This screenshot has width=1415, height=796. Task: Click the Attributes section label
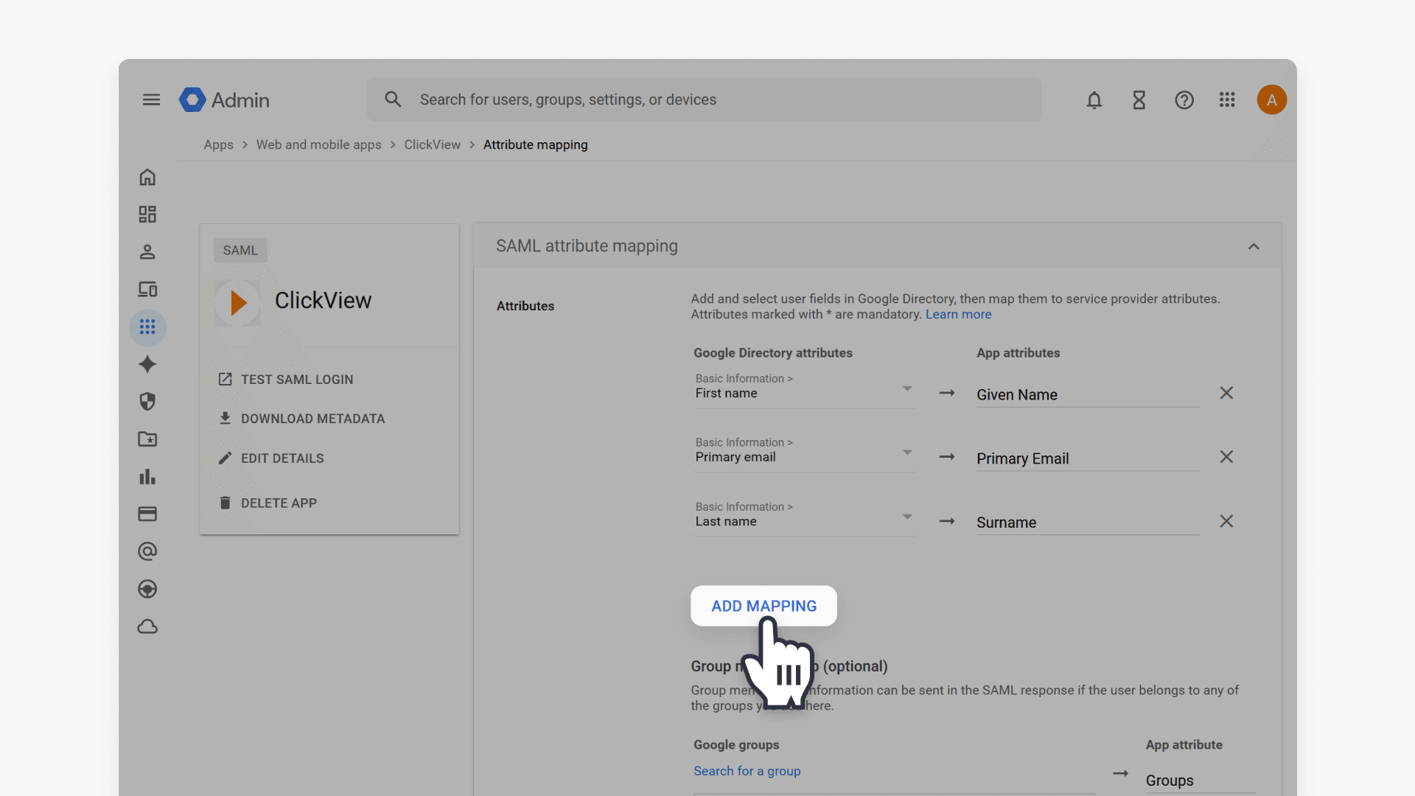525,306
